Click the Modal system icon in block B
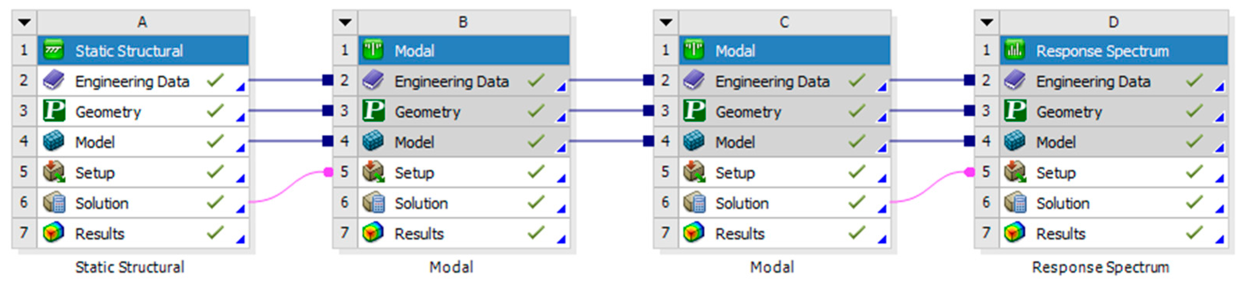The image size is (1243, 282). [373, 50]
